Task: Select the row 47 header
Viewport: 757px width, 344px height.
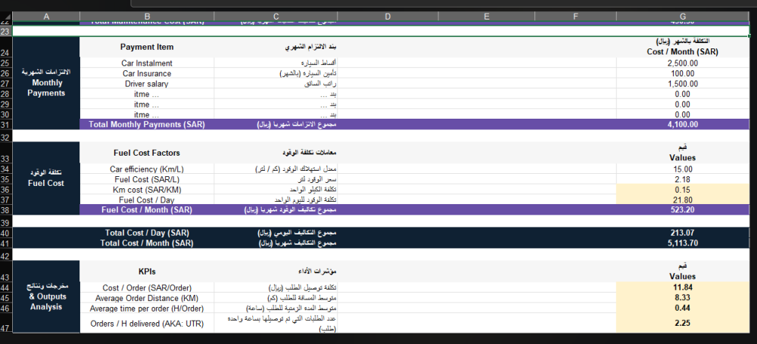Action: [5, 327]
